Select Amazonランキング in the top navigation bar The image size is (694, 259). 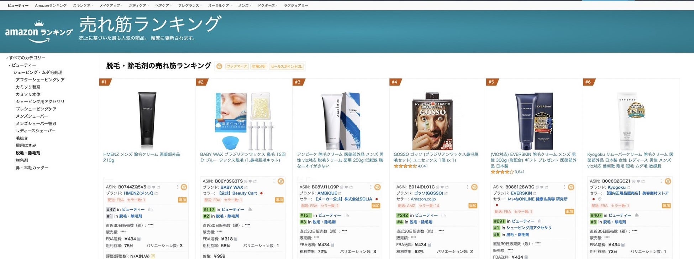51,6
